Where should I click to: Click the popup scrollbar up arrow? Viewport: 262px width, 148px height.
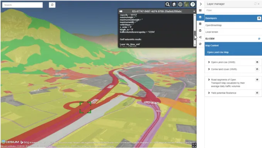[195, 15]
